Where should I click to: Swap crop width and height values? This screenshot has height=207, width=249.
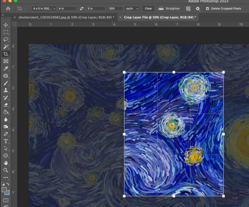[81, 8]
